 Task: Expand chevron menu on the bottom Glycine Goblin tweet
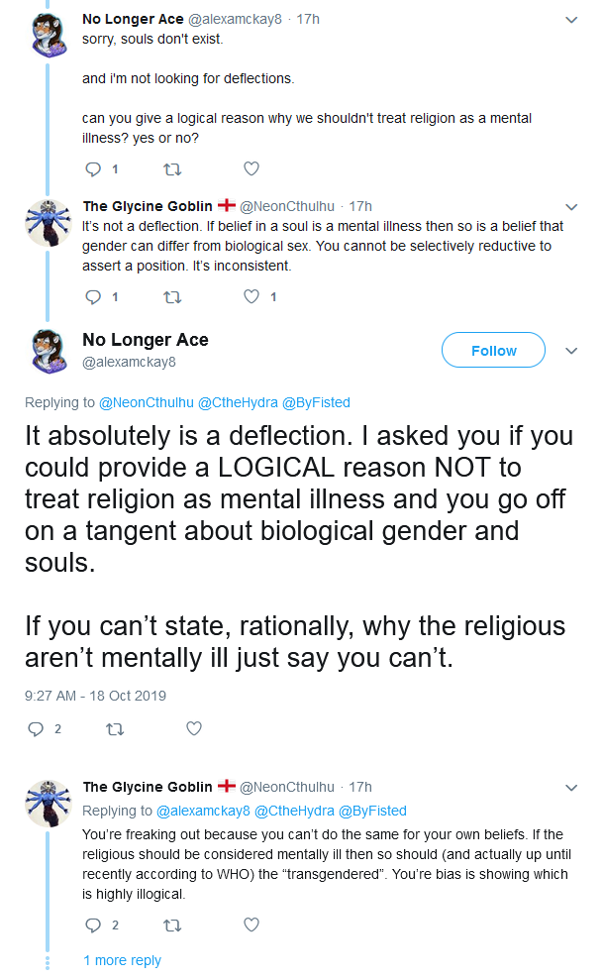point(571,788)
